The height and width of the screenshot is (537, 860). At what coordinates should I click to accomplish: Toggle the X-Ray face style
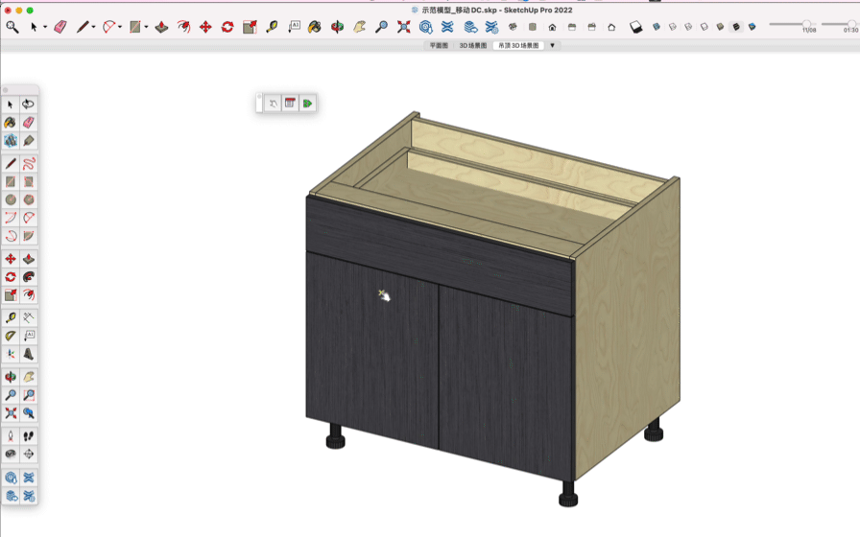656,27
